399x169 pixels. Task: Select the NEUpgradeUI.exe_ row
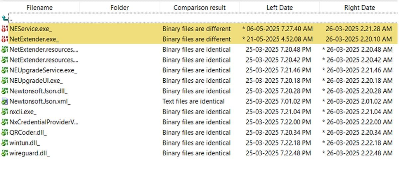point(199,81)
